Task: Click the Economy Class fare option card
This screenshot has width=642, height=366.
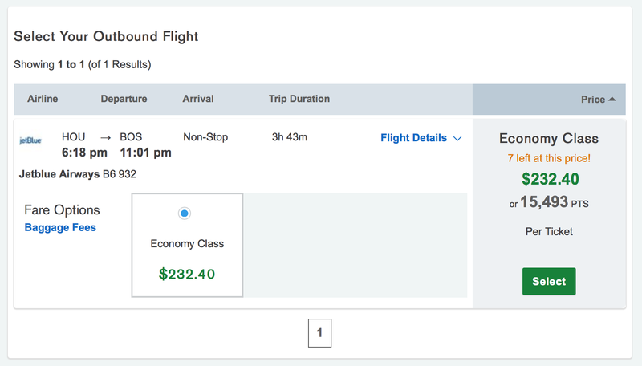Action: coord(187,246)
